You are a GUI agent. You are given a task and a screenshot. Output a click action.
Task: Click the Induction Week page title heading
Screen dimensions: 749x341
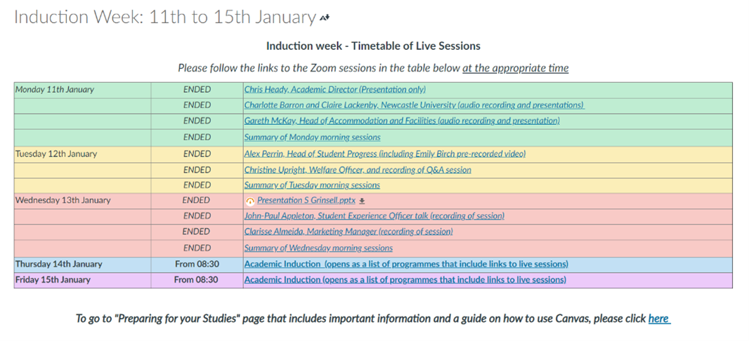[x=164, y=18]
